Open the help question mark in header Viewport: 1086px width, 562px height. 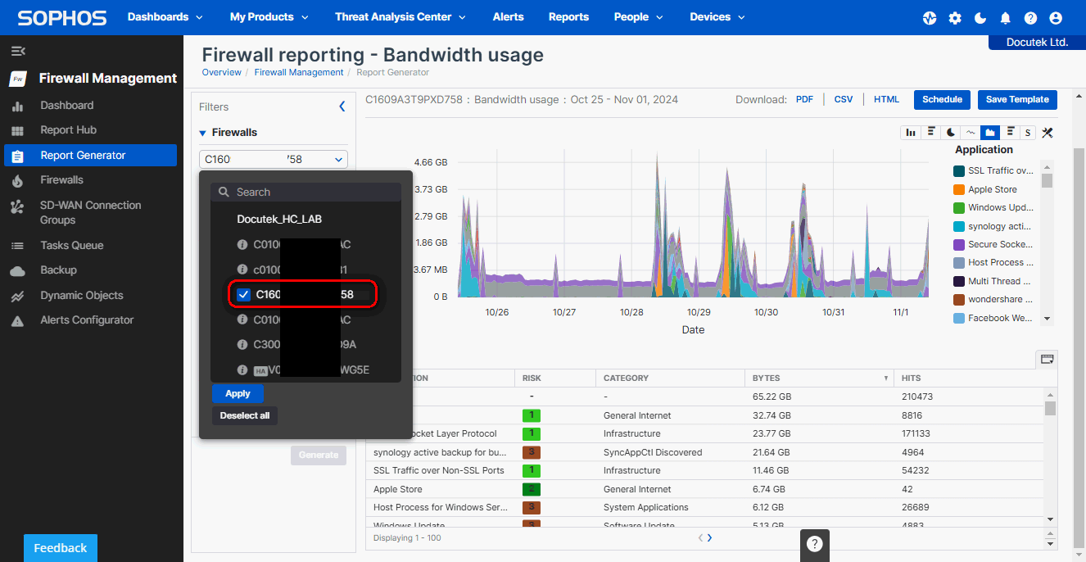click(1030, 18)
